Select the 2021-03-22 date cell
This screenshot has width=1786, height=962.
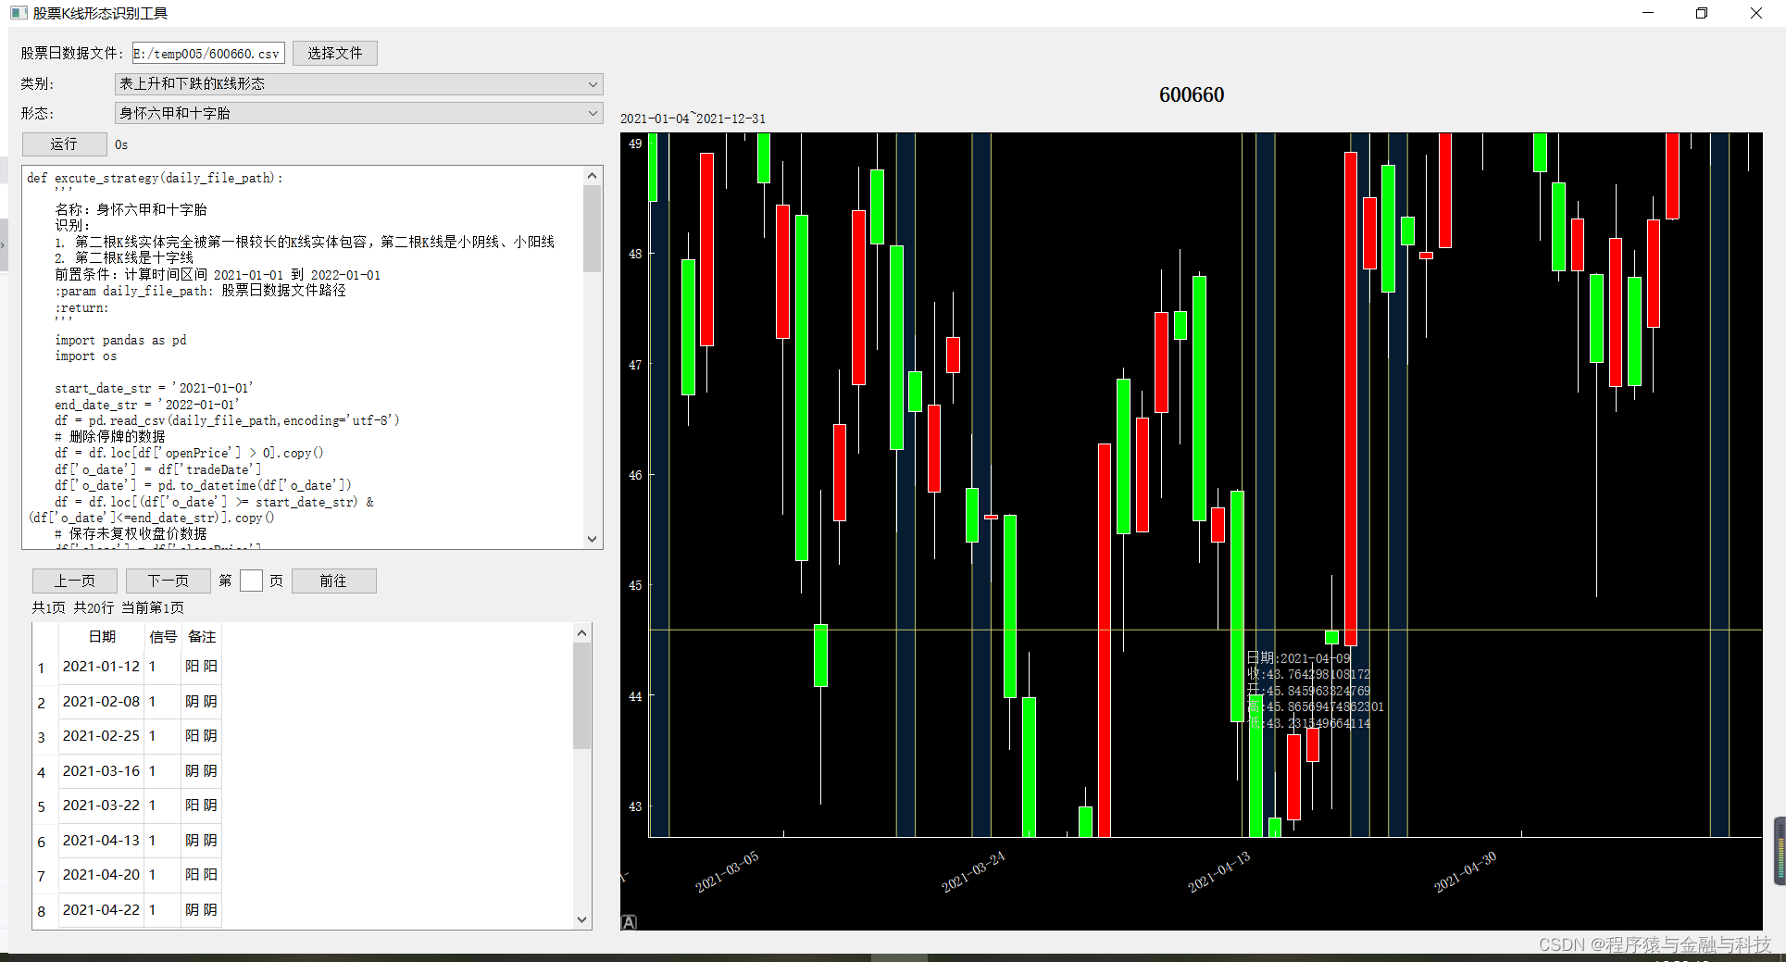(101, 806)
